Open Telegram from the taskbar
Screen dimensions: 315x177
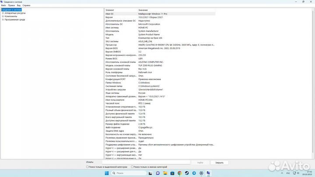tap(194, 173)
